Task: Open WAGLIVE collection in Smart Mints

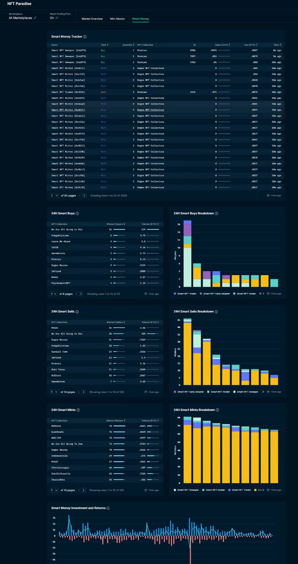Action: [57, 438]
